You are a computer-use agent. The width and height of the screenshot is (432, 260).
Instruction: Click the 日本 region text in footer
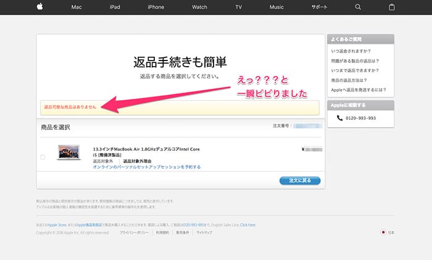(x=391, y=232)
